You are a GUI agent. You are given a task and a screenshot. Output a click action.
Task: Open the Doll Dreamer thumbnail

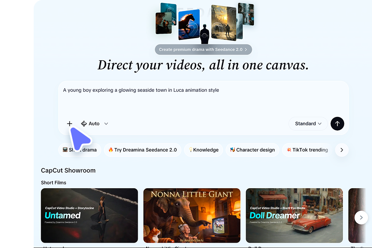point(294,216)
